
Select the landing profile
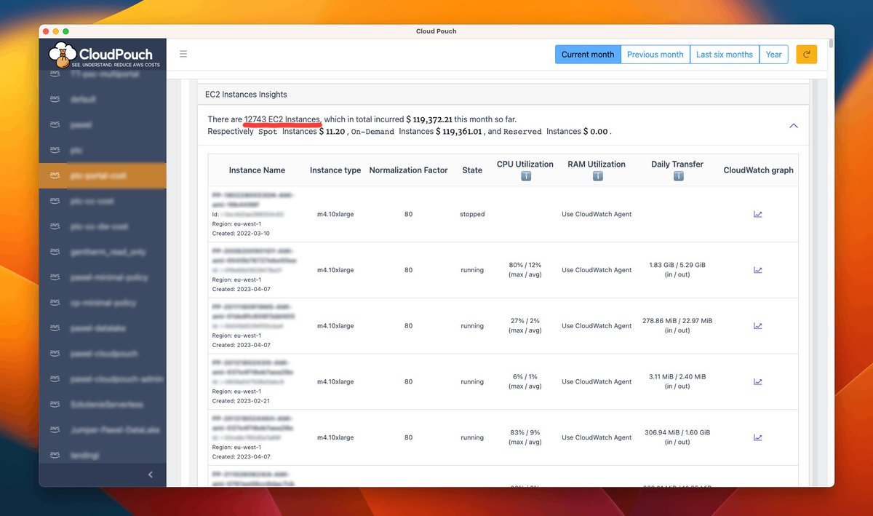tap(103, 456)
